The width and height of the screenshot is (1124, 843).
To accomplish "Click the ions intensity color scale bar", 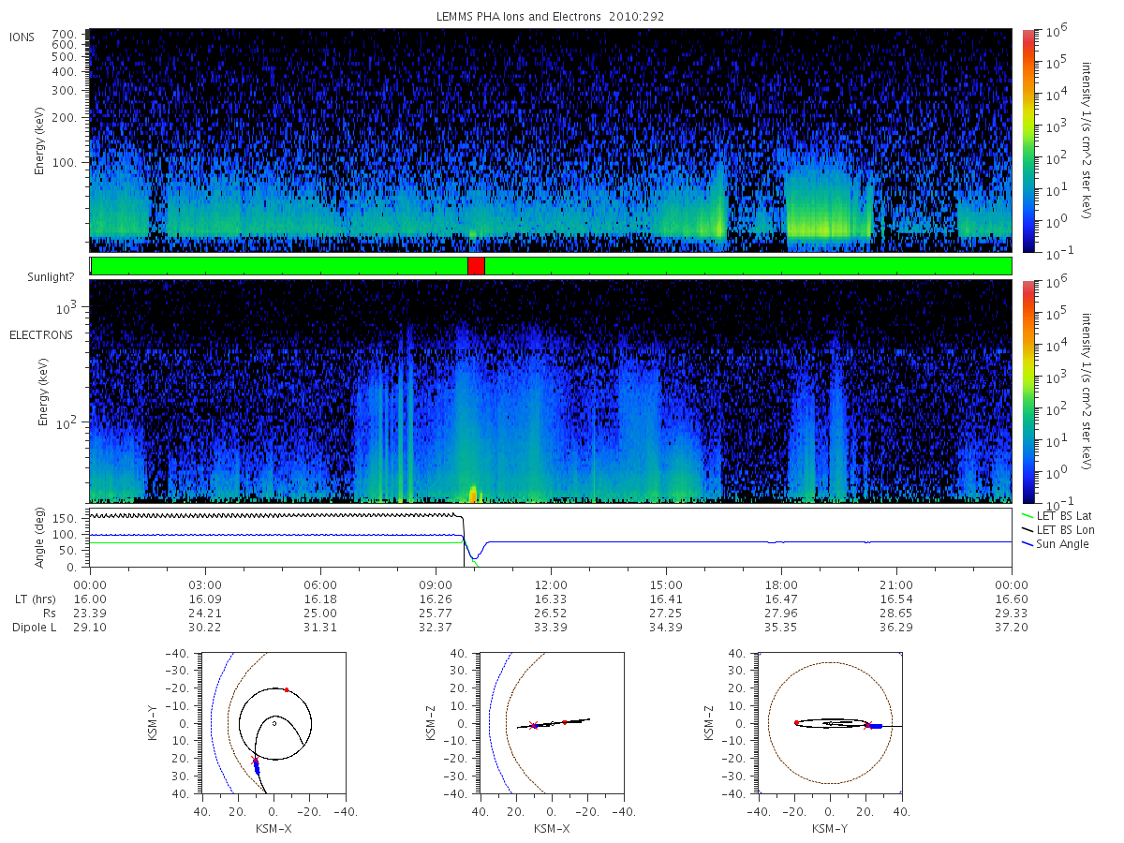I will click(1028, 140).
